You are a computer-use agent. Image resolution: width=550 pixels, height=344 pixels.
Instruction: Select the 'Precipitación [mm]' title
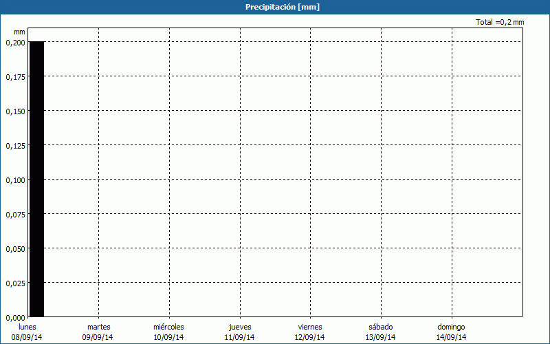tap(283, 7)
